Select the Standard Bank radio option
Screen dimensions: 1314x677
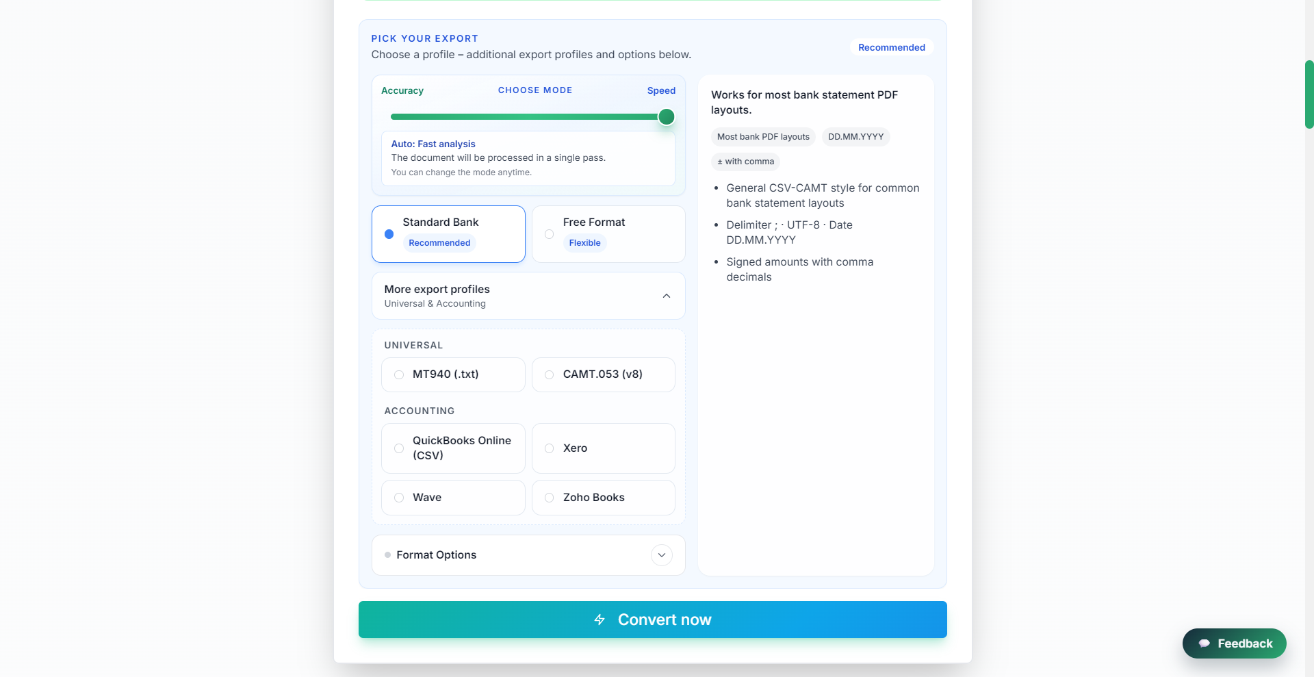[389, 234]
